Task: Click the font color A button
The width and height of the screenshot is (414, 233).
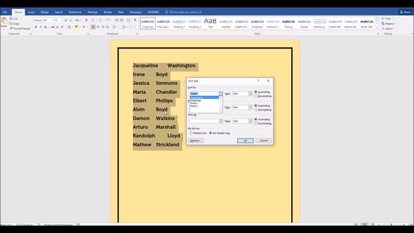Action: click(83, 27)
